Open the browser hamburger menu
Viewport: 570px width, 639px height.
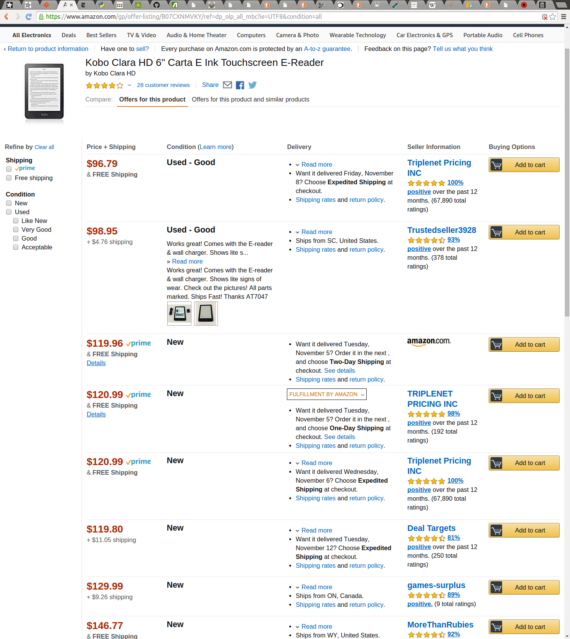tap(563, 17)
